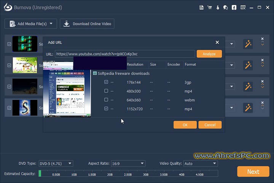274x183 pixels.
Task: Toggle checkbox for third media row
Action: click(x=10, y=87)
